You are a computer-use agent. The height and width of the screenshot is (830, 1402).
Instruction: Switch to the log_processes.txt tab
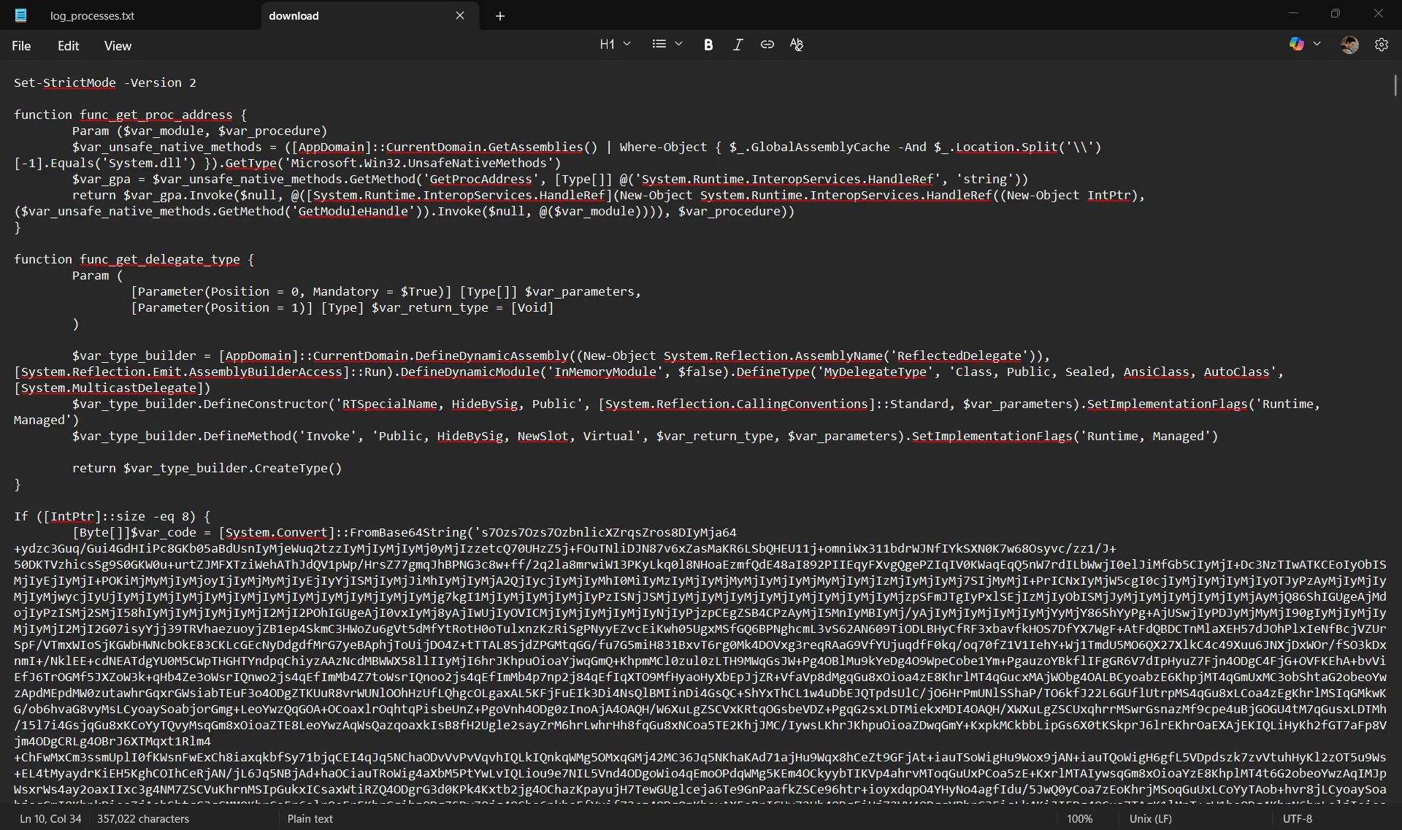93,15
